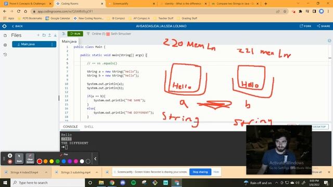Hide the Screencastify sharing notification
333x187 pixels.
click(x=216, y=172)
